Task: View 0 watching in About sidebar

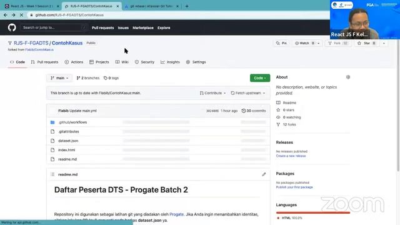Action: (x=289, y=117)
